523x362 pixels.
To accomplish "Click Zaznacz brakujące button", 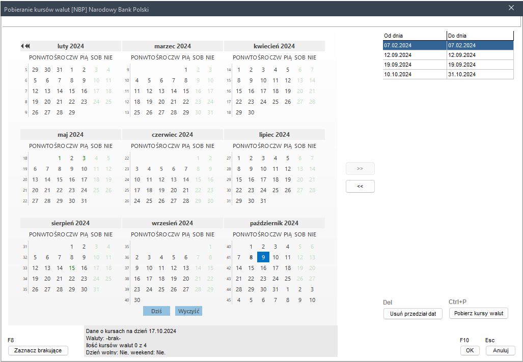I will tap(38, 350).
